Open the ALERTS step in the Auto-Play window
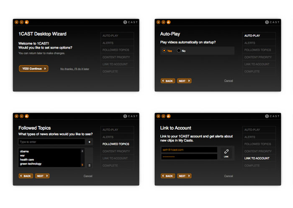Image resolution: width=293 pixels, height=208 pixels. [259, 43]
